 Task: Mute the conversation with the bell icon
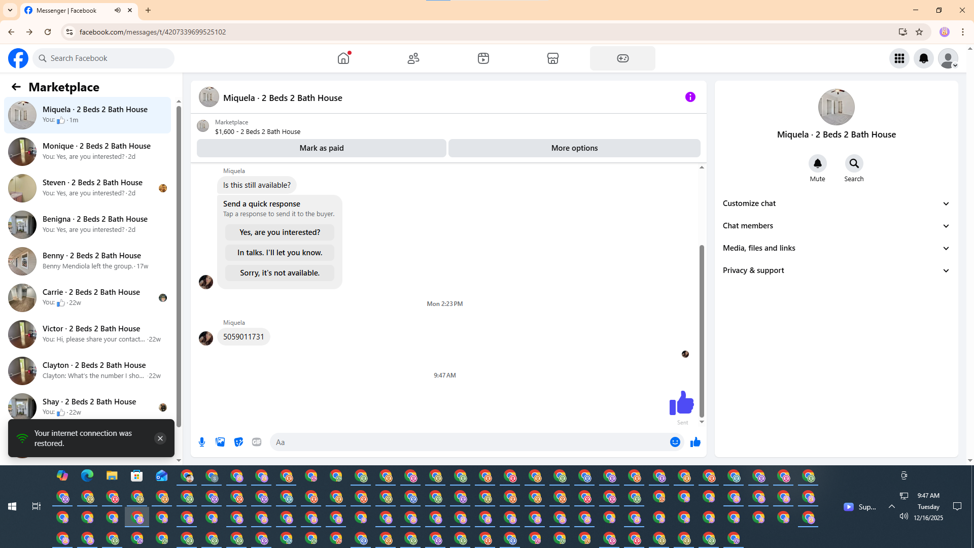(x=818, y=163)
